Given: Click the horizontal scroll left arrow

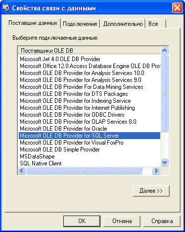Looking at the screenshot, I should click(22, 170).
